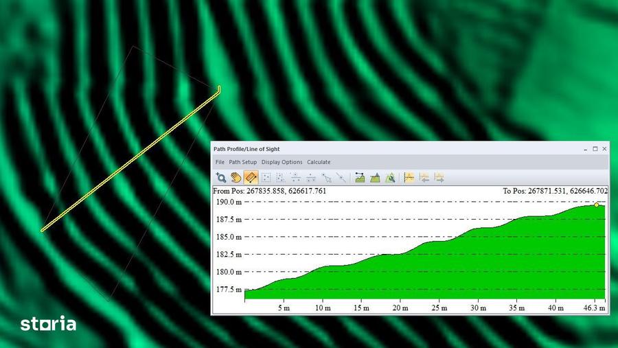Screen dimensions: 618x348
Task: Open the File menu
Action: (220, 162)
